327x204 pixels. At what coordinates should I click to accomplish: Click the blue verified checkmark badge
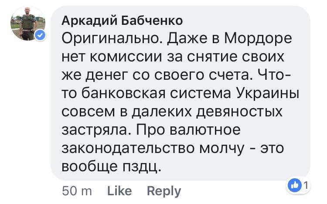[x=41, y=36]
